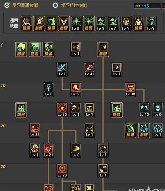This screenshot has width=165, height=191.
Task: Select the blue sword skill at Lv 1
Action: tap(62, 69)
